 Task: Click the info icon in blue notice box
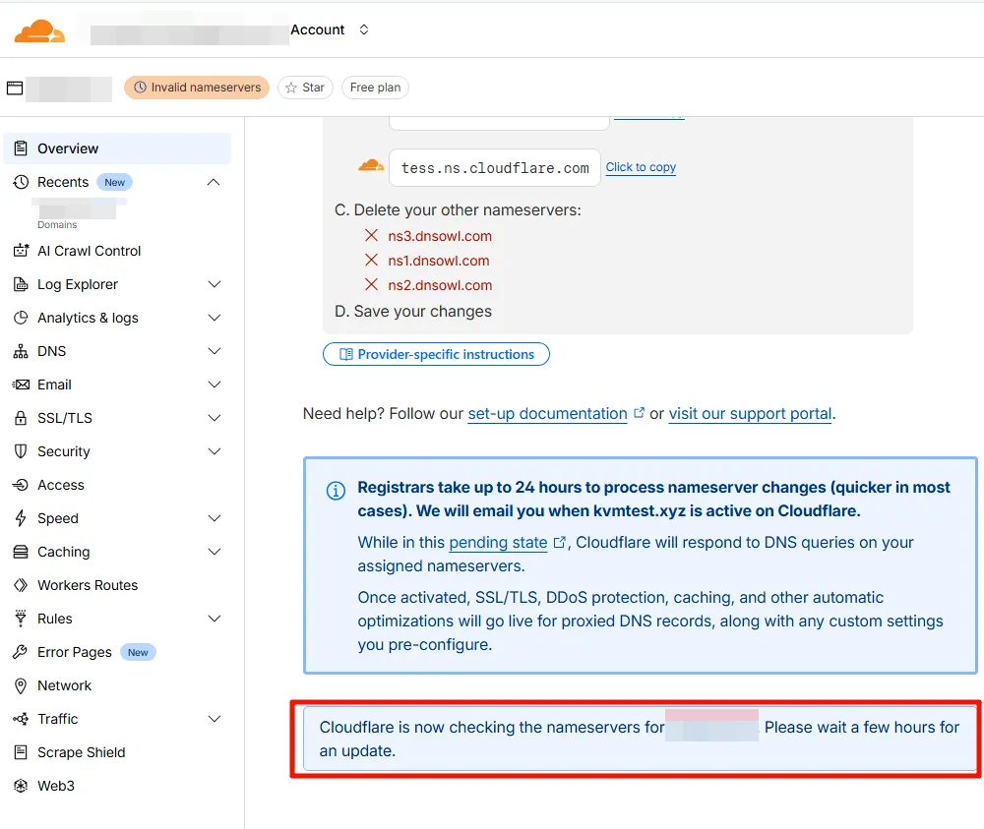(336, 491)
